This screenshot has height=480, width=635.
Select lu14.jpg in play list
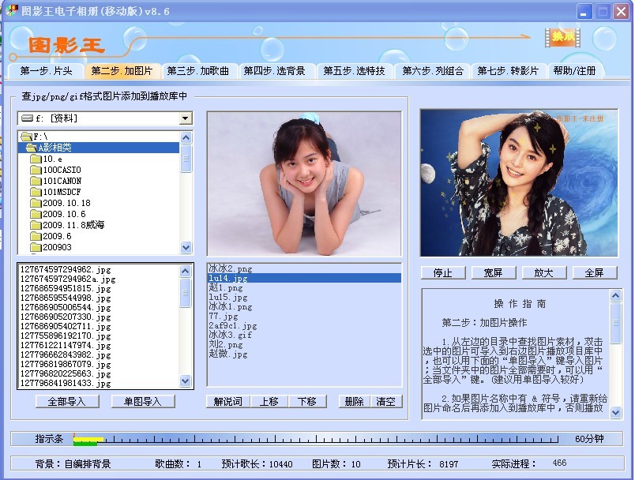305,278
